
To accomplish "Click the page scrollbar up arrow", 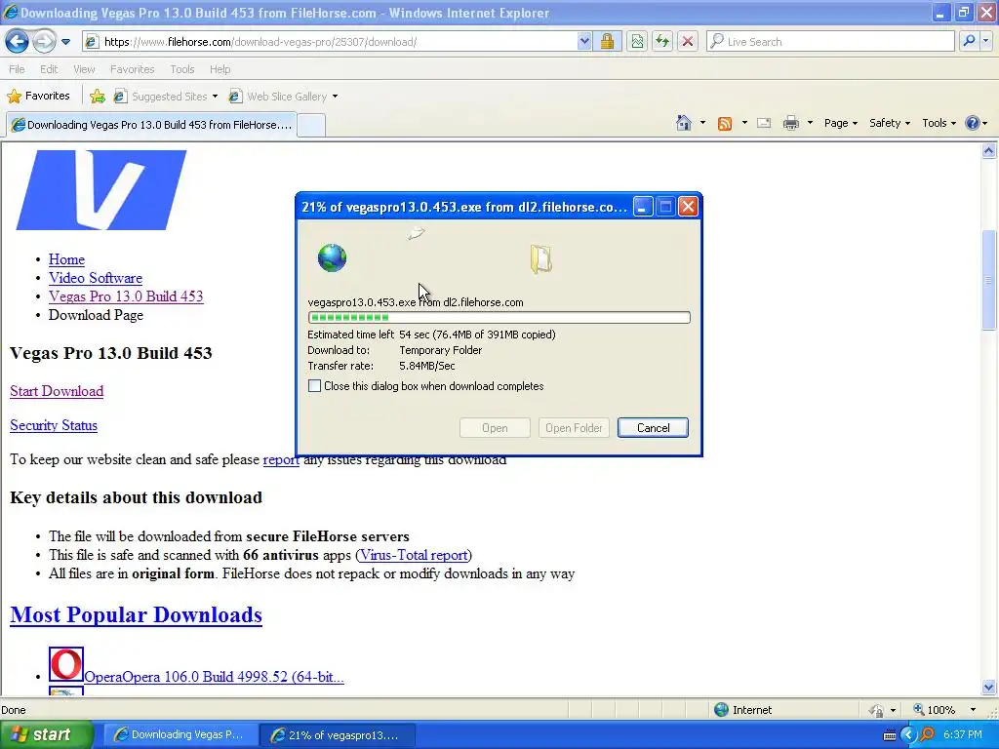I will coord(989,151).
